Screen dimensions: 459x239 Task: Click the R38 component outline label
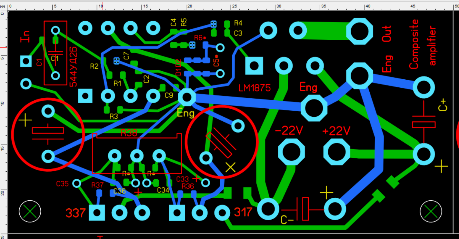(129, 133)
